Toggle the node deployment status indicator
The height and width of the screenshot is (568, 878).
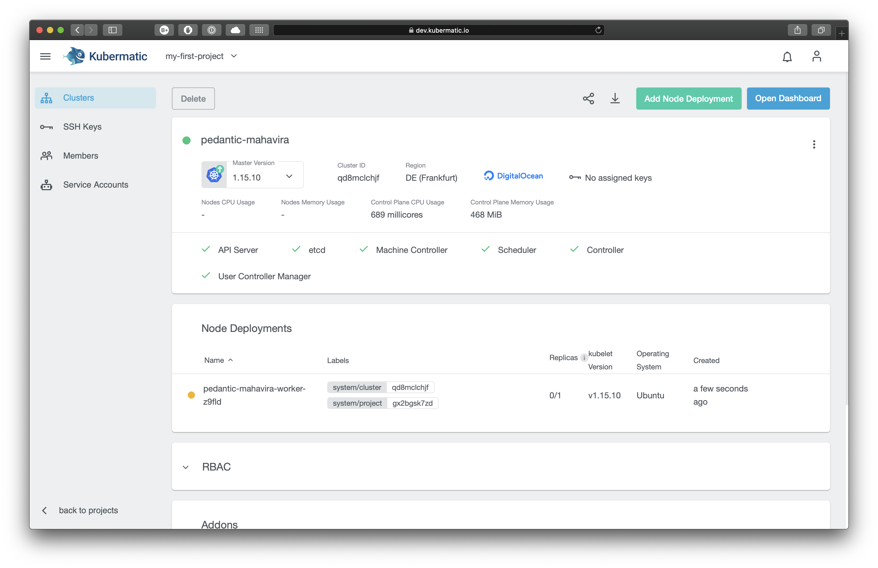(x=191, y=395)
